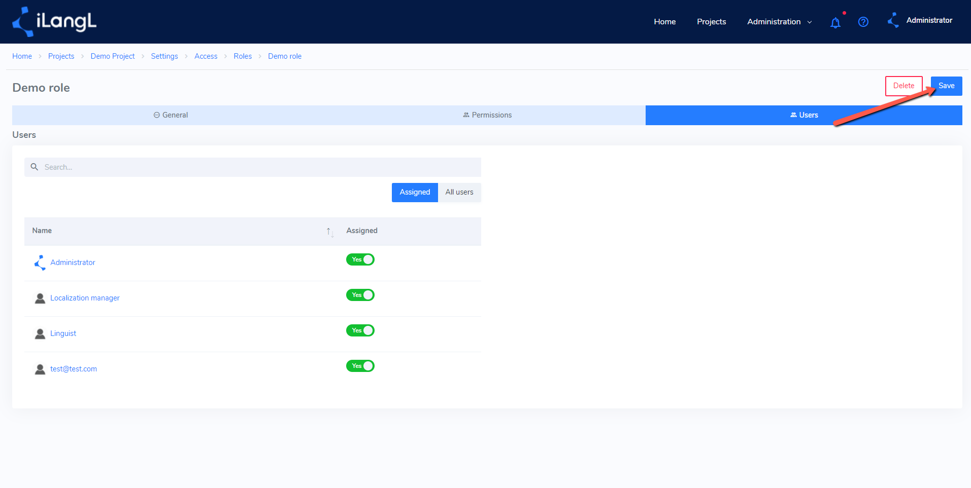Click the iLangL logo
This screenshot has width=971, height=488.
coord(54,22)
